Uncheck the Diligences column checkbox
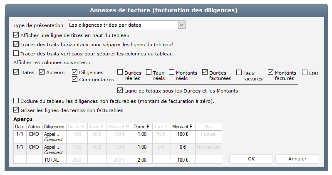 point(75,72)
